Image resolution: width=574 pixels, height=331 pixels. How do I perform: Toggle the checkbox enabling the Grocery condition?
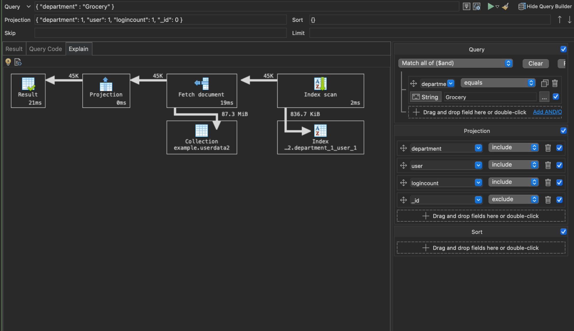tap(556, 97)
